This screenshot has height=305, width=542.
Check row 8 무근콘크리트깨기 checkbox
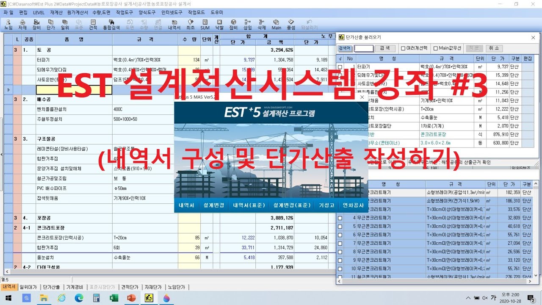pos(340,252)
